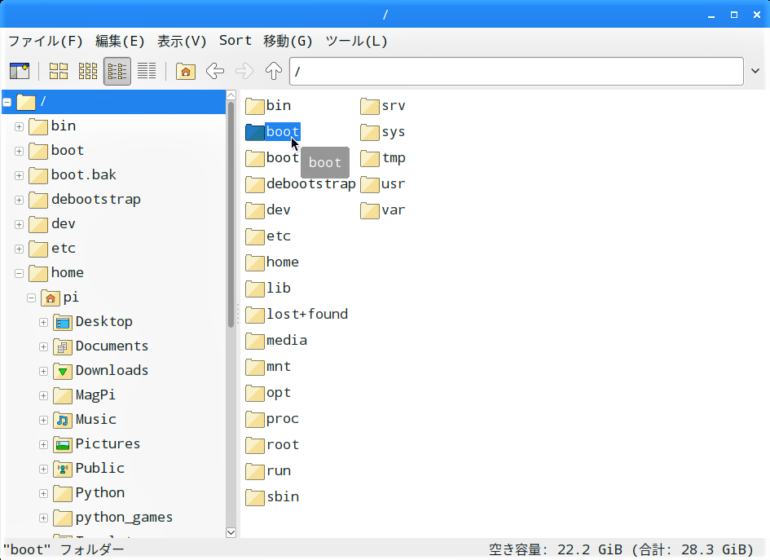This screenshot has width=770, height=560.
Task: Select compact view mode button
Action: (x=117, y=71)
